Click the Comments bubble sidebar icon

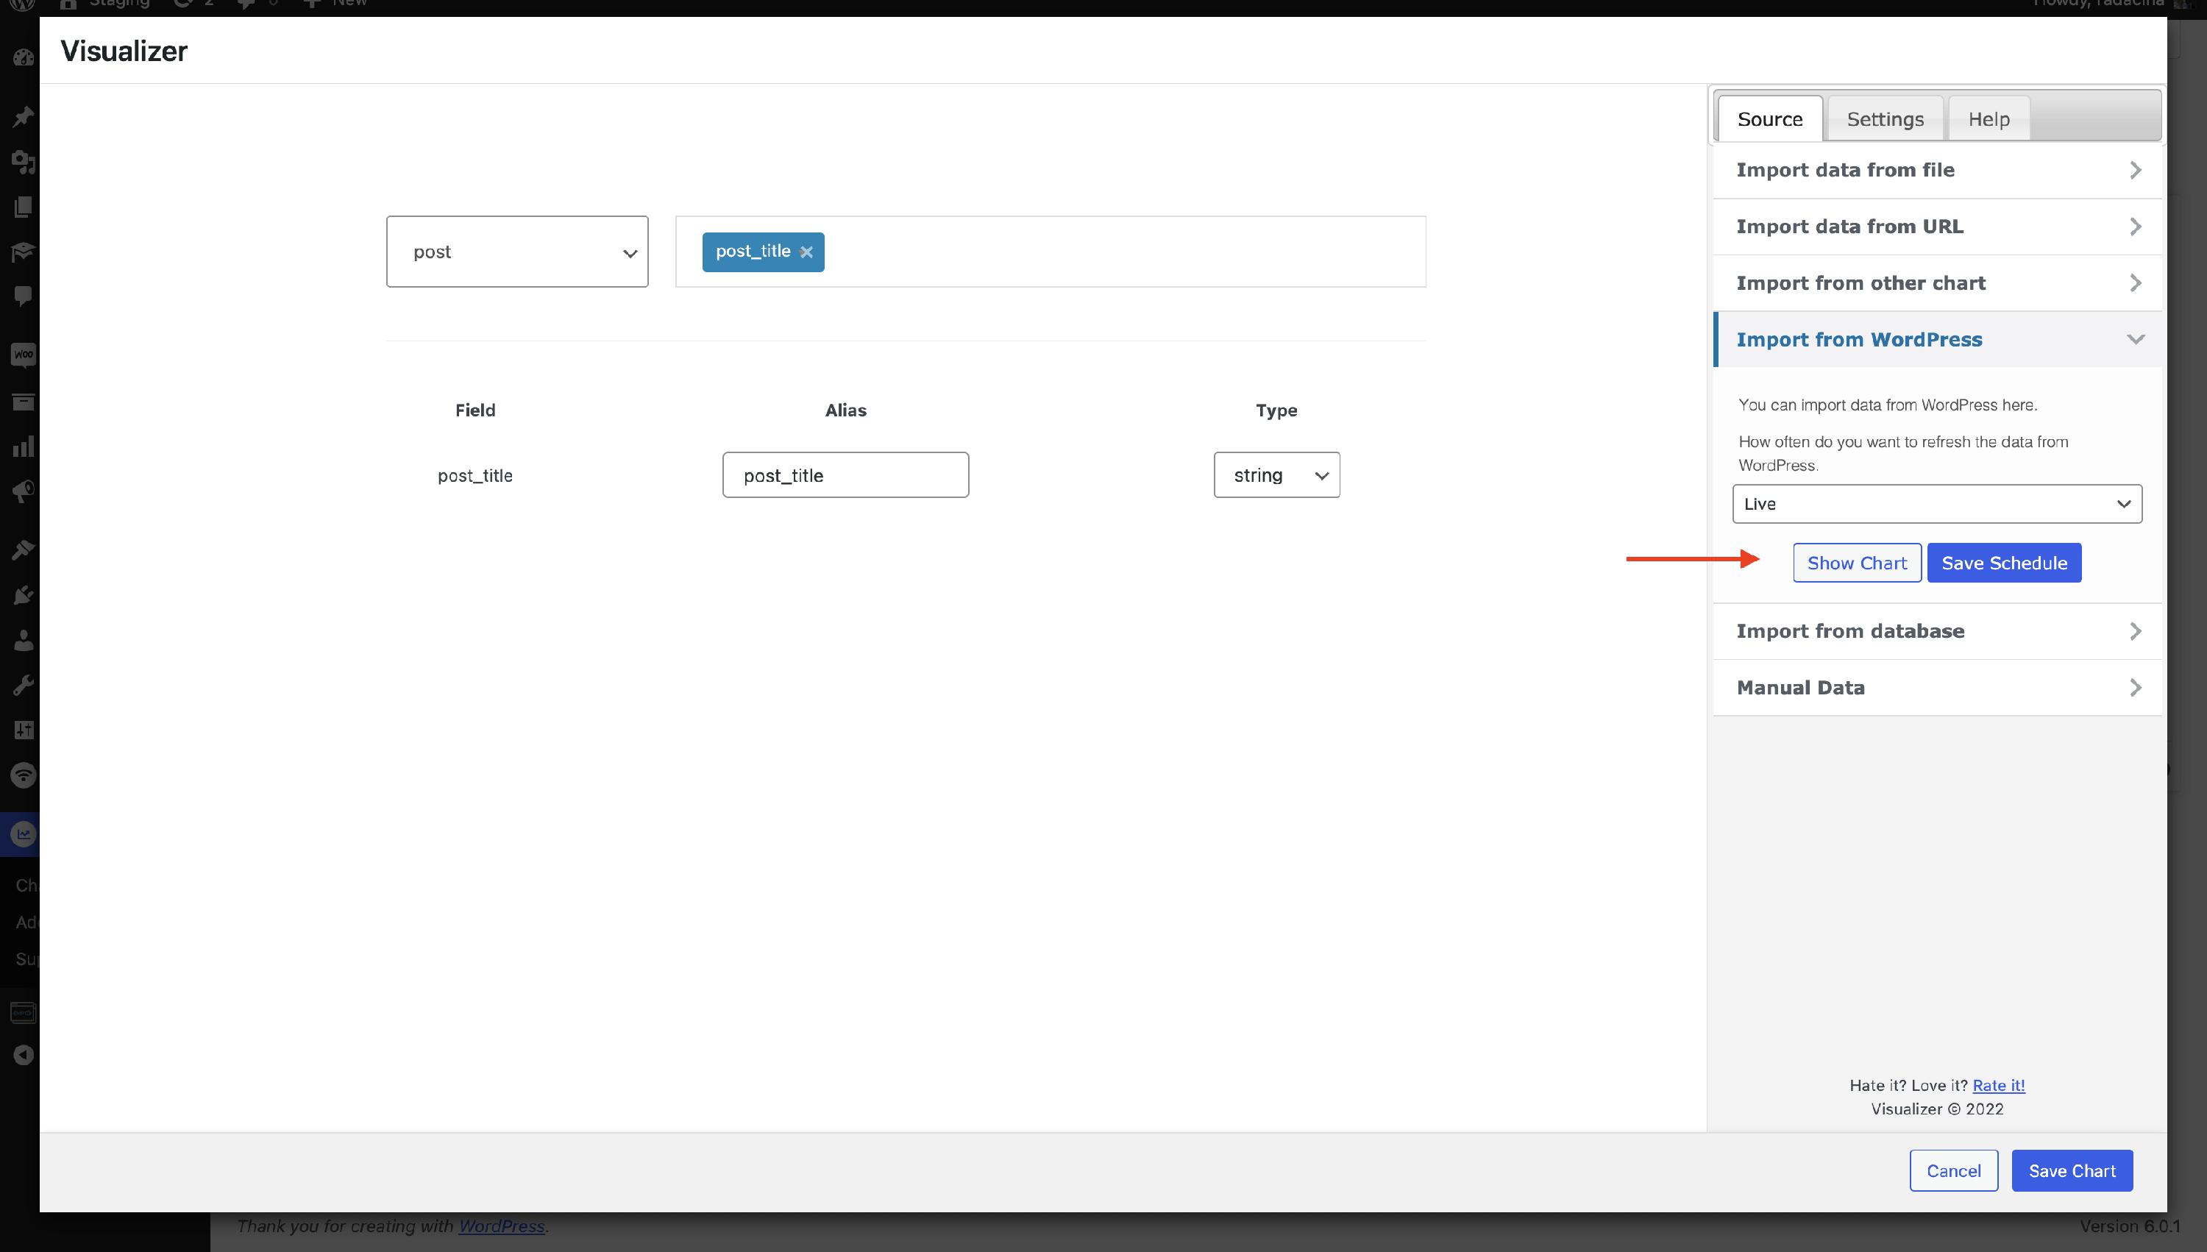(24, 296)
